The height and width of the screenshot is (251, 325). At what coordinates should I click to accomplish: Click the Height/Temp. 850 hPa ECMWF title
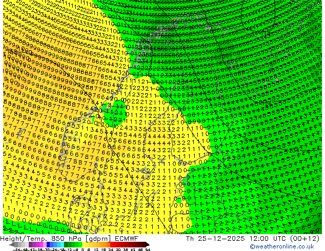pos(69,239)
